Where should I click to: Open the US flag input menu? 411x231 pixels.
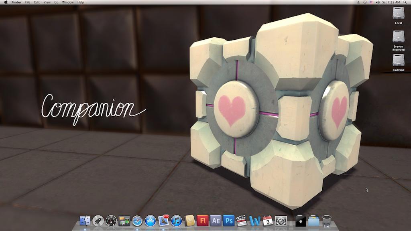[371, 2]
